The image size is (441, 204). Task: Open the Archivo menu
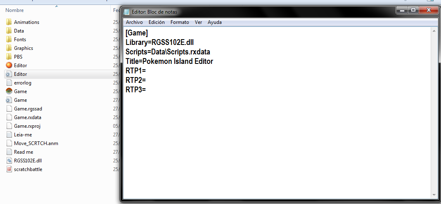pos(134,22)
